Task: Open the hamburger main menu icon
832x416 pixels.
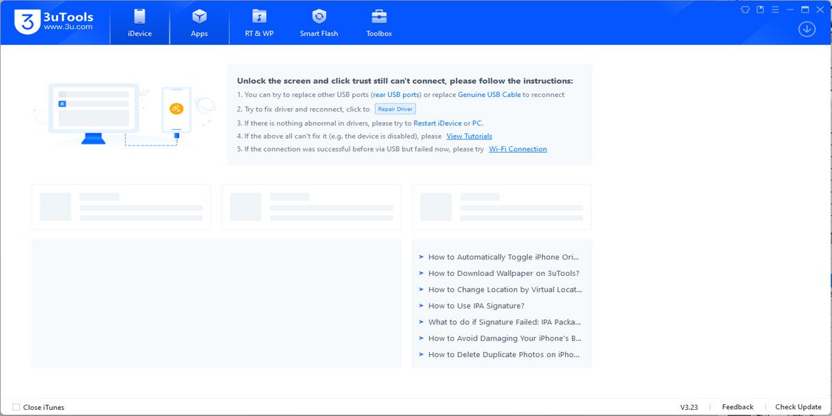Action: (775, 10)
